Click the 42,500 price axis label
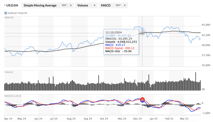 click(206, 35)
